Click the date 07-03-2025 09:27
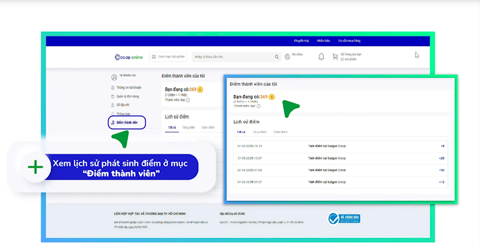The height and width of the screenshot is (246, 480). coord(250,182)
